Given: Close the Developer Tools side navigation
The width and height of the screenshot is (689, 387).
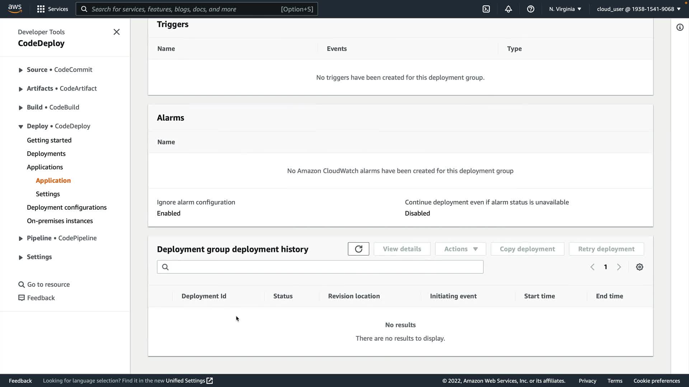Looking at the screenshot, I should (x=117, y=32).
